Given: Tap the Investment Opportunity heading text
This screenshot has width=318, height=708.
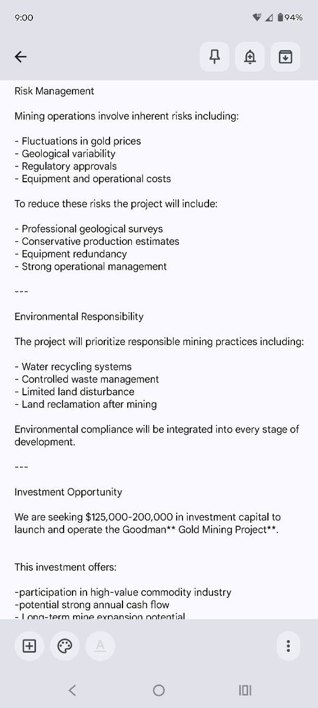Looking at the screenshot, I should coord(68,492).
